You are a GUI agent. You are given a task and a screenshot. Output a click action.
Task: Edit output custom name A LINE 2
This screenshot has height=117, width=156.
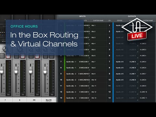click(x=143, y=44)
